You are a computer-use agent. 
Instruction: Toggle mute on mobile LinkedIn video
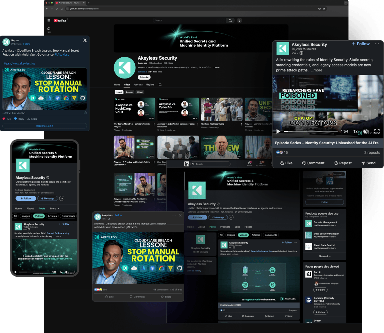[x=67, y=272]
